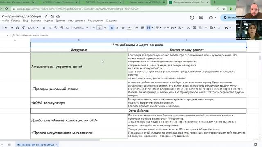Decrease font size with minus button
Image resolution: width=262 pixels, height=147 pixels.
click(x=93, y=28)
